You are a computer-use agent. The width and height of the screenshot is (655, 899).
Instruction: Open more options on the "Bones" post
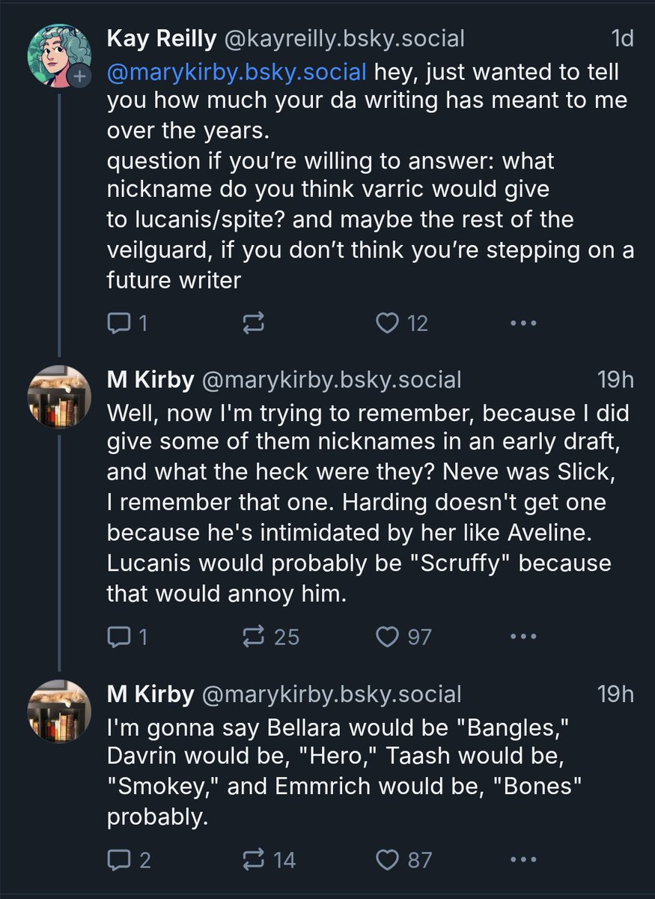pos(523,859)
